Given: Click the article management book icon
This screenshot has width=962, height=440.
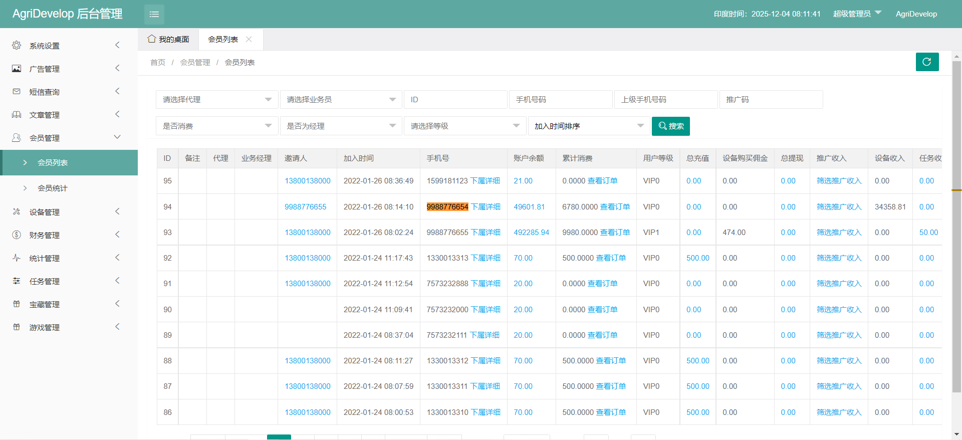Looking at the screenshot, I should (x=17, y=115).
